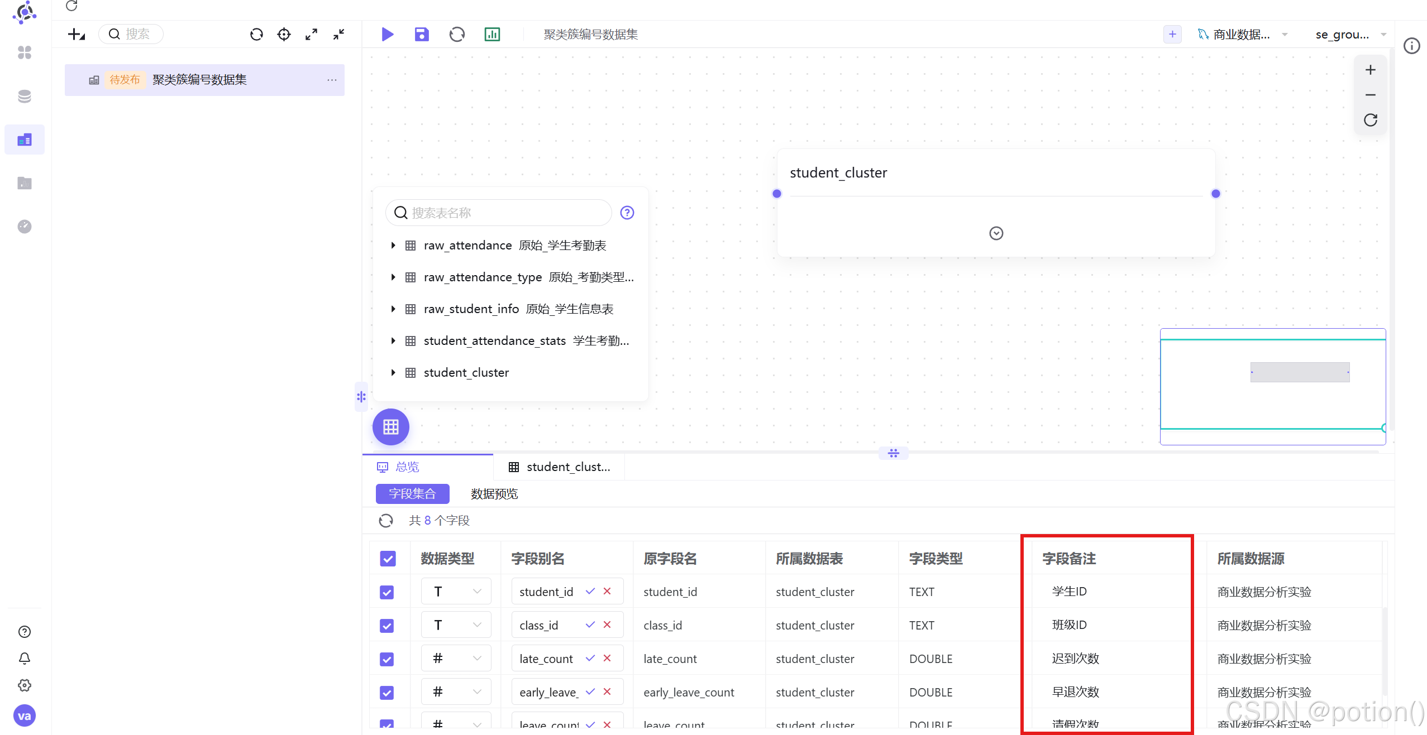Click the round table list button on canvas

pyautogui.click(x=391, y=427)
